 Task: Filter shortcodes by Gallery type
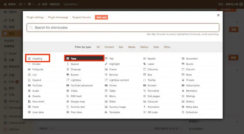point(144,47)
